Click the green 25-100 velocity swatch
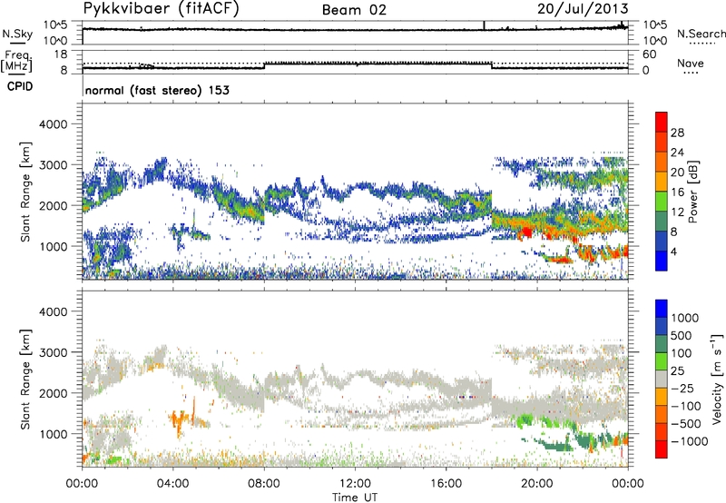This screenshot has height=503, width=726. click(x=662, y=361)
